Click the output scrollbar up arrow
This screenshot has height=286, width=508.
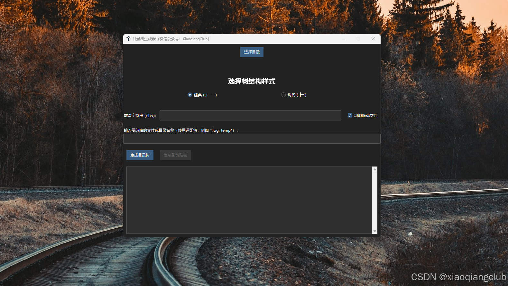pos(374,169)
